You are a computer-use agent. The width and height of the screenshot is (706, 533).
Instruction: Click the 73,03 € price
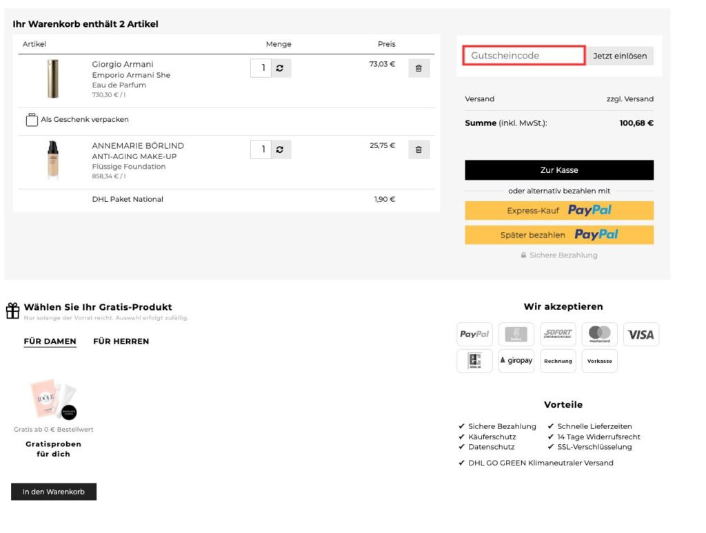click(x=382, y=64)
